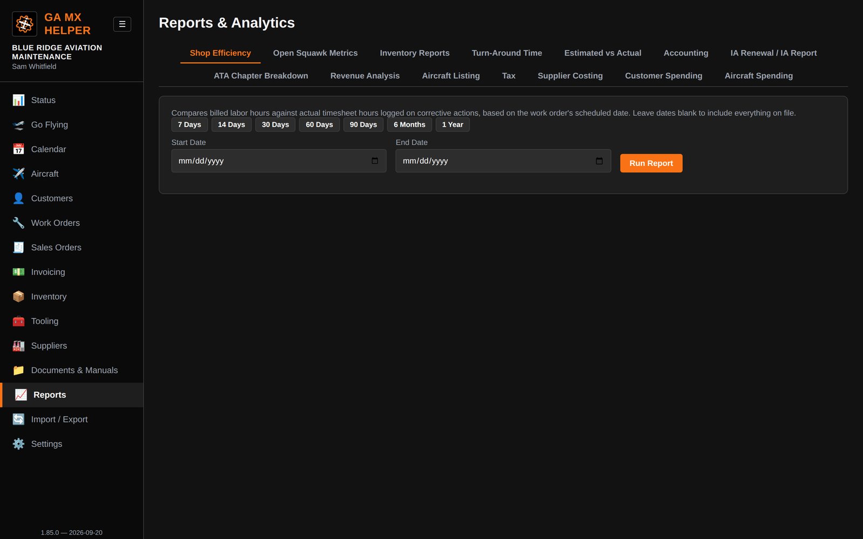Image resolution: width=863 pixels, height=539 pixels.
Task: Open the Tooling toolbox icon
Action: pos(18,321)
